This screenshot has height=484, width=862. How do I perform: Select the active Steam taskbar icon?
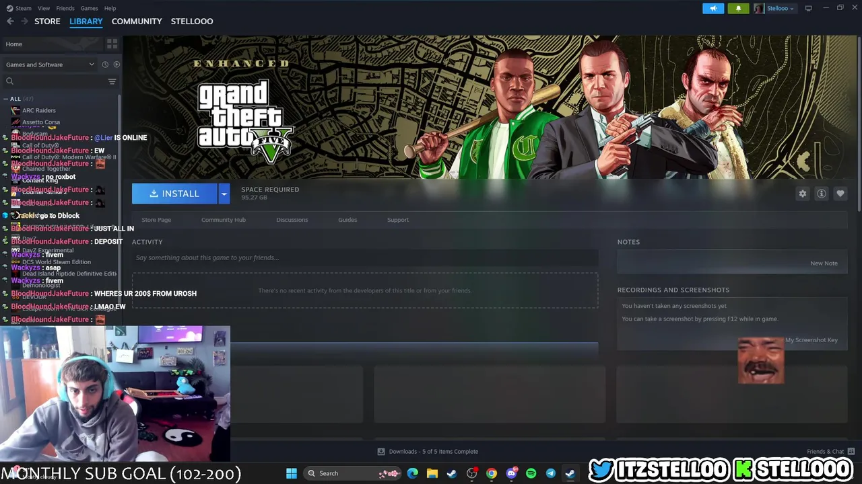pos(570,473)
